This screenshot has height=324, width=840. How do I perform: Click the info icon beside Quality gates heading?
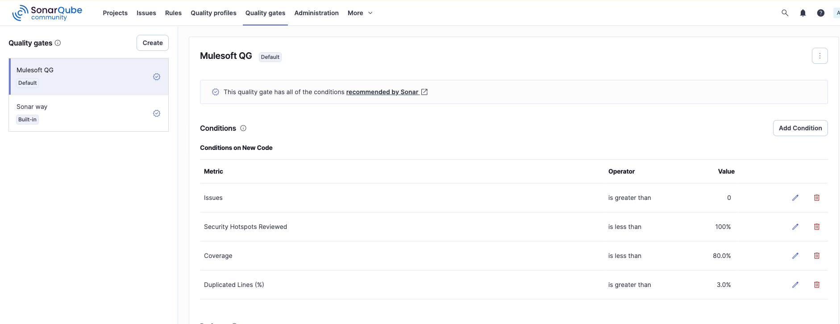[x=58, y=43]
